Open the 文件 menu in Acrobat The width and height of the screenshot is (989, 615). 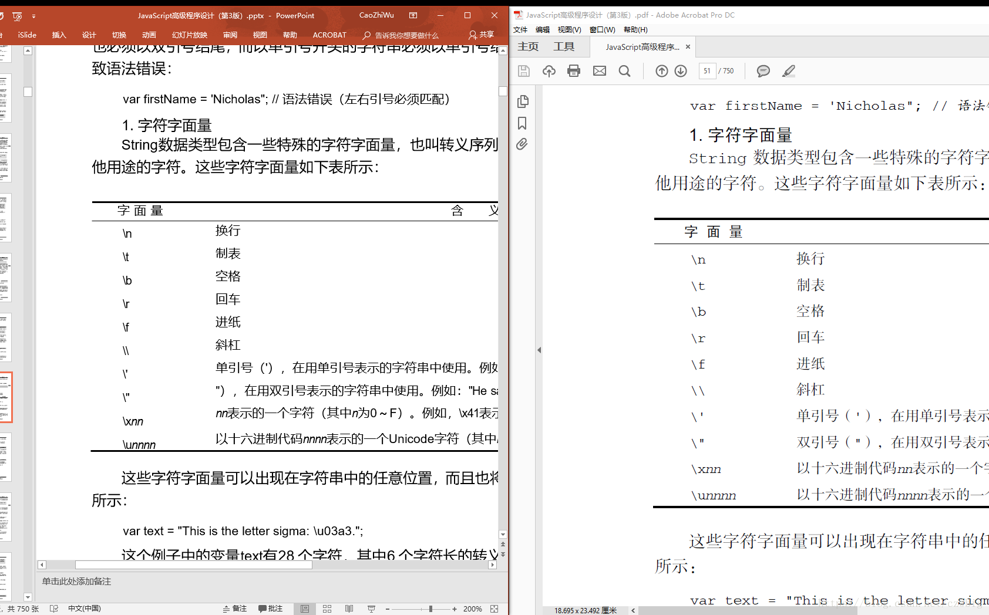tap(520, 30)
